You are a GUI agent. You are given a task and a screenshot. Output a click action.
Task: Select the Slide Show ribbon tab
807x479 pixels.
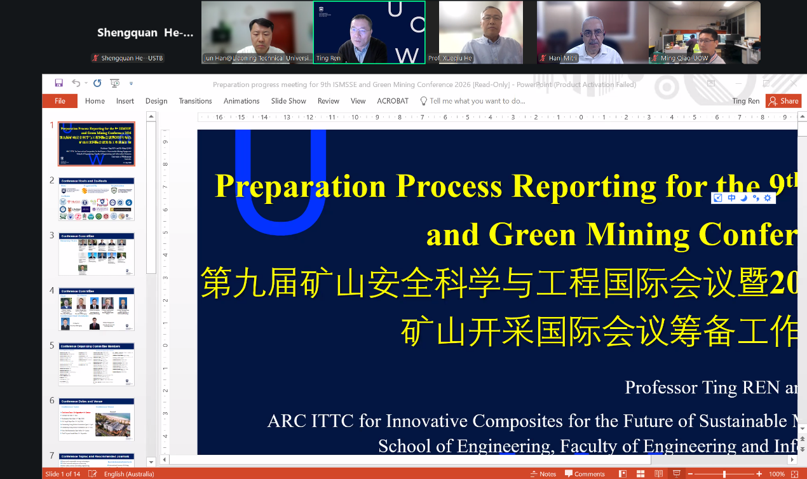(288, 101)
